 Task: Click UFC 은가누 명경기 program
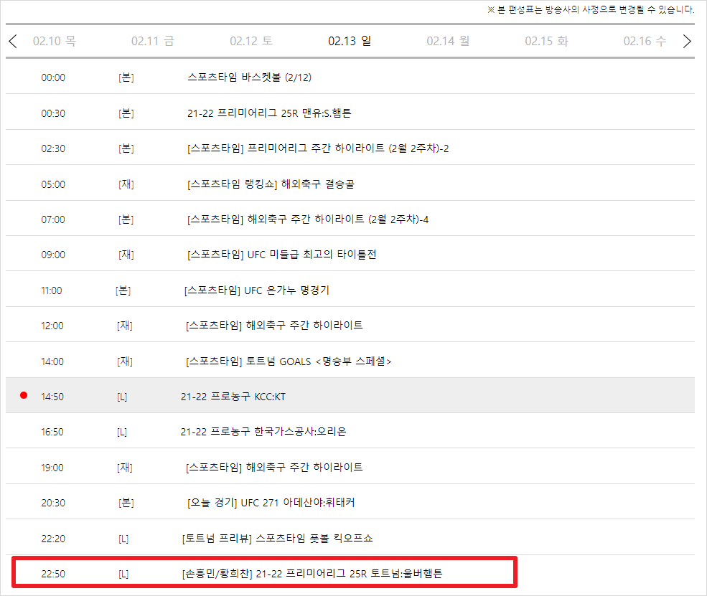[x=256, y=290]
